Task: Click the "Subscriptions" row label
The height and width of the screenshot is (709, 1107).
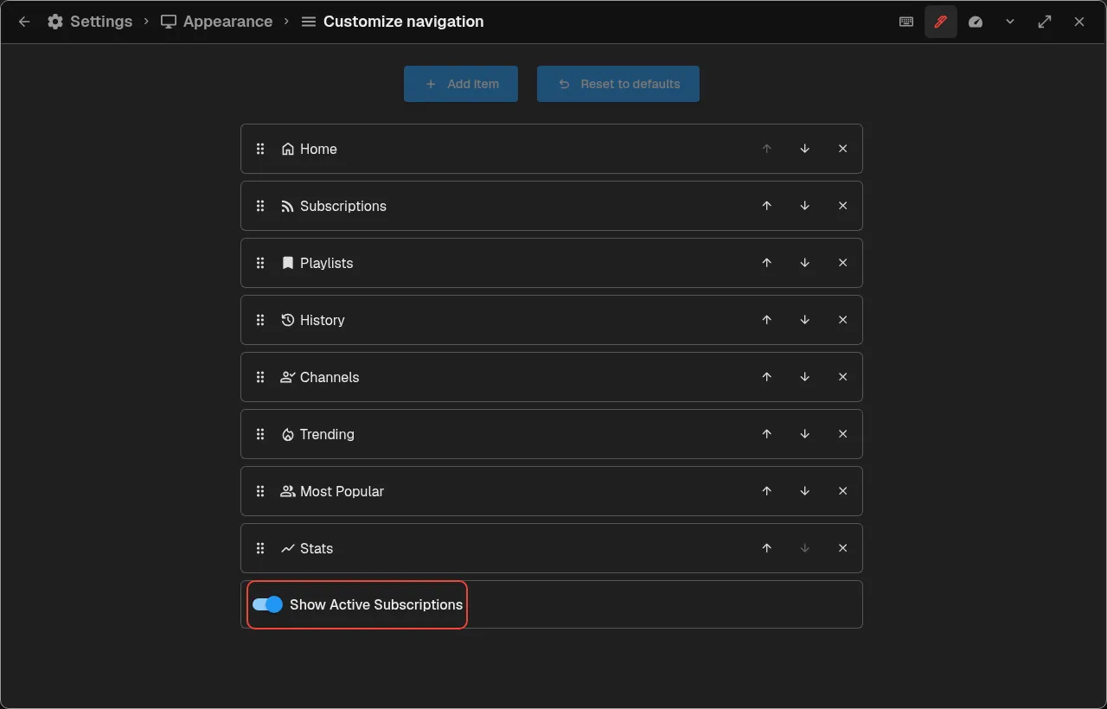Action: click(x=343, y=206)
